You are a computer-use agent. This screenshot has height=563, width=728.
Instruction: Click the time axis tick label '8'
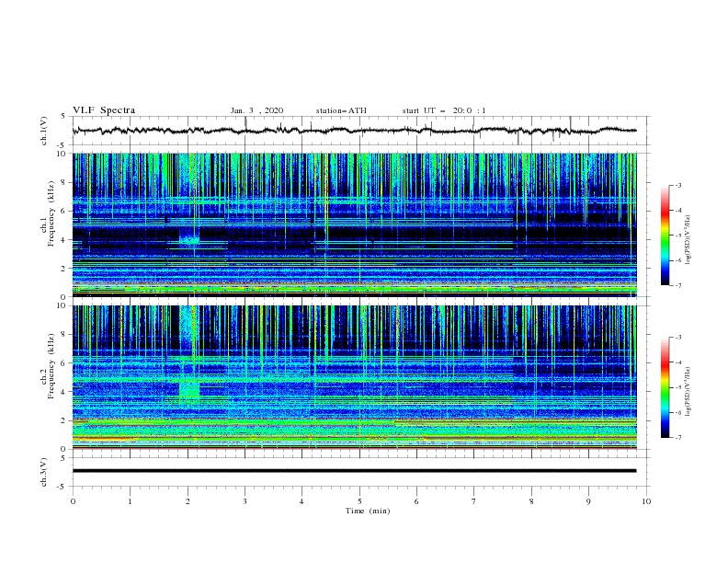(x=531, y=501)
